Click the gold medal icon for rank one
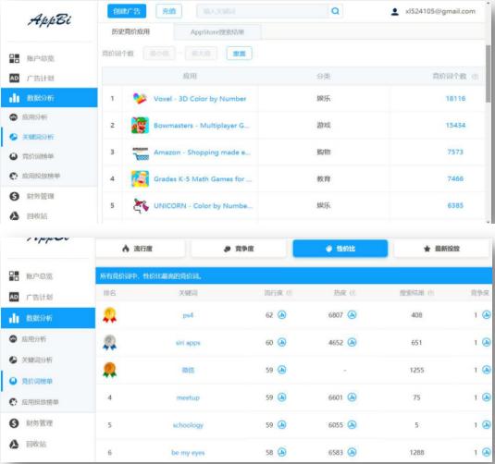The height and width of the screenshot is (464, 495). (109, 315)
